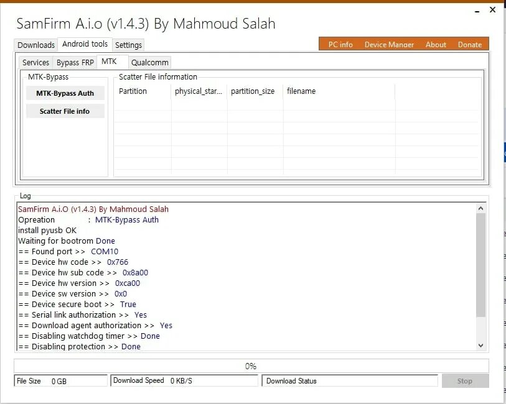Click log line 'Opreation : MTK-Bypass Auth'

88,220
